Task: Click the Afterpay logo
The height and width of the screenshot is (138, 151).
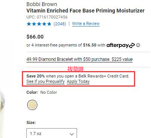Action: [x=121, y=45]
